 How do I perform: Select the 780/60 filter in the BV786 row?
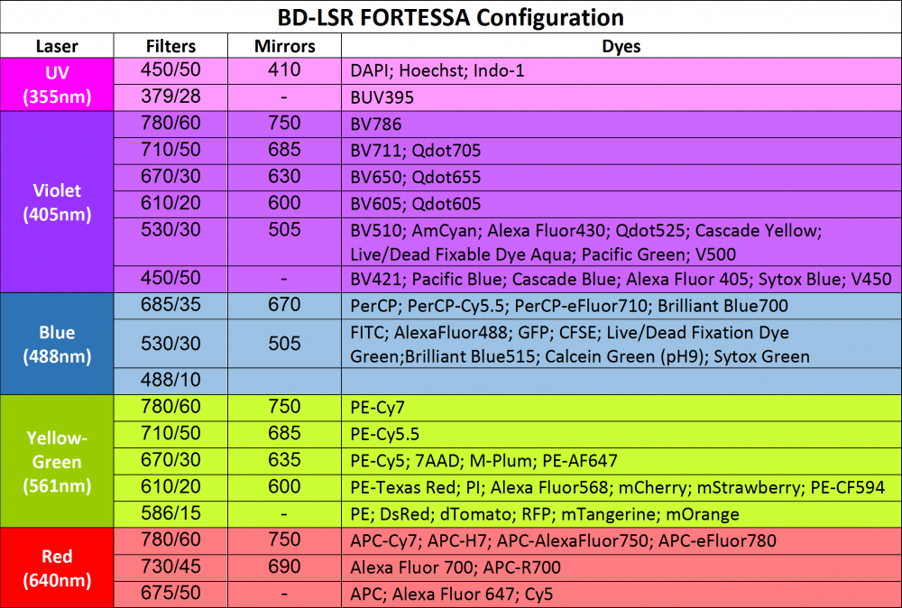coord(170,124)
